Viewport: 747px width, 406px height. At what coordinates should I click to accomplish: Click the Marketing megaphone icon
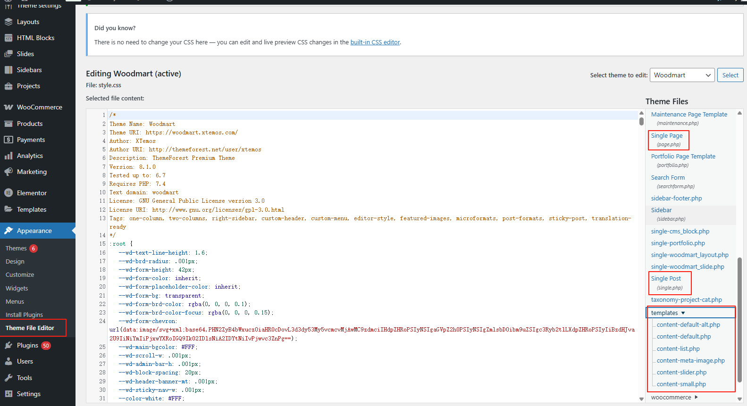pos(8,172)
